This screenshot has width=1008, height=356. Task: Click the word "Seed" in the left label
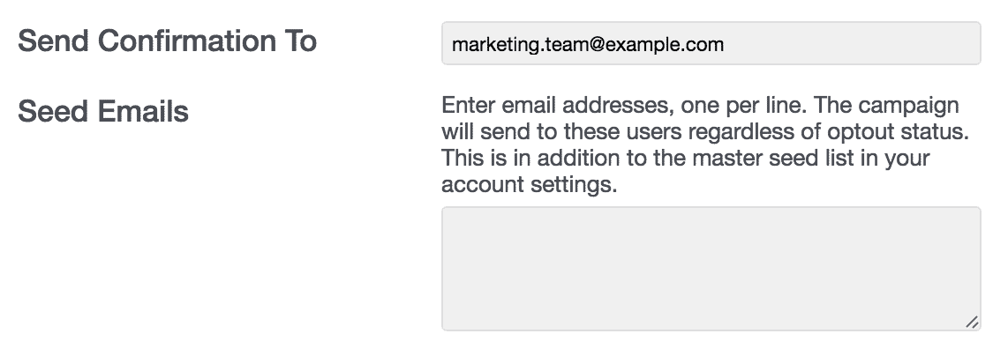click(x=53, y=112)
